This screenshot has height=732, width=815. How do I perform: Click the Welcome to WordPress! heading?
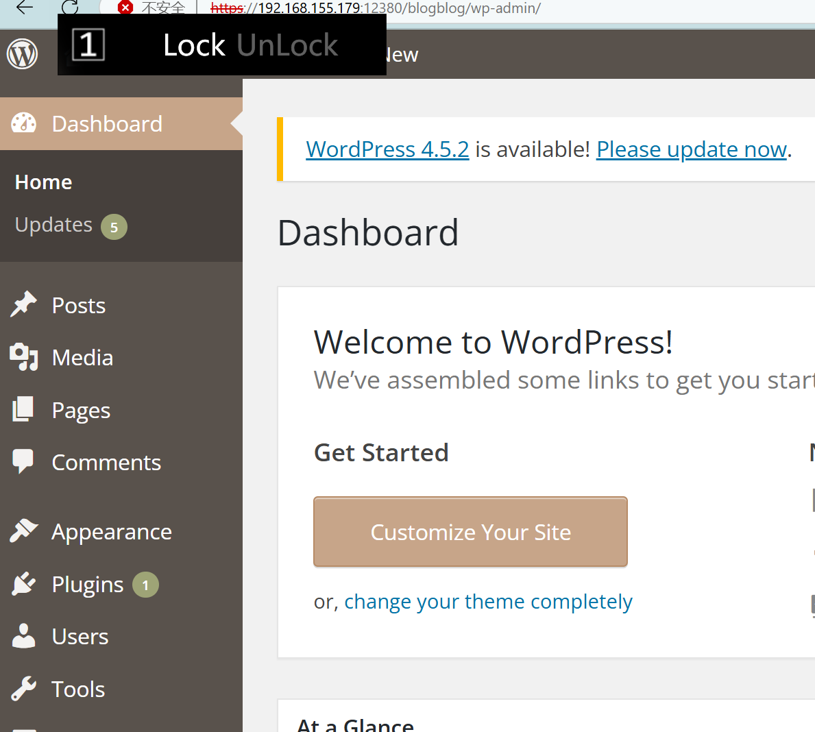coord(494,342)
